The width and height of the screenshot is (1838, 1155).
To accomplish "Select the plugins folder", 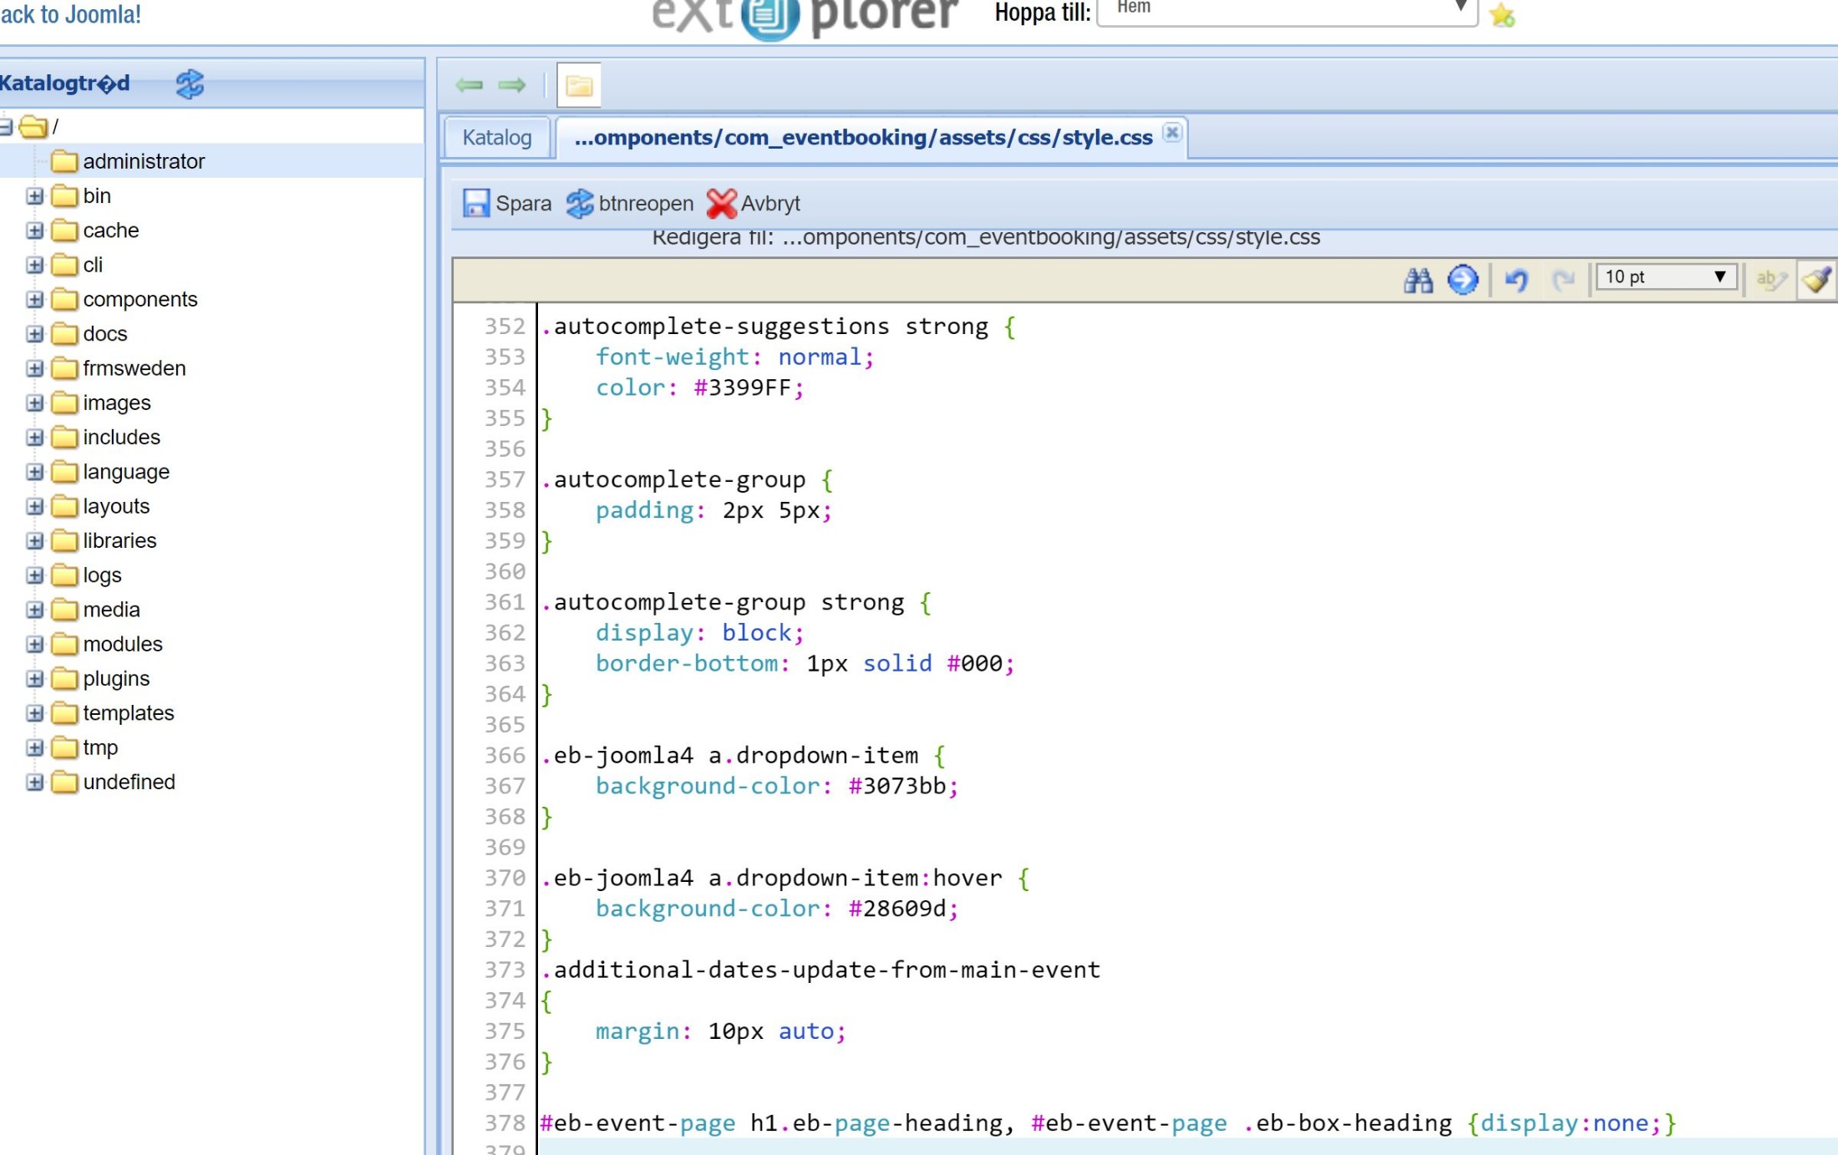I will [116, 679].
